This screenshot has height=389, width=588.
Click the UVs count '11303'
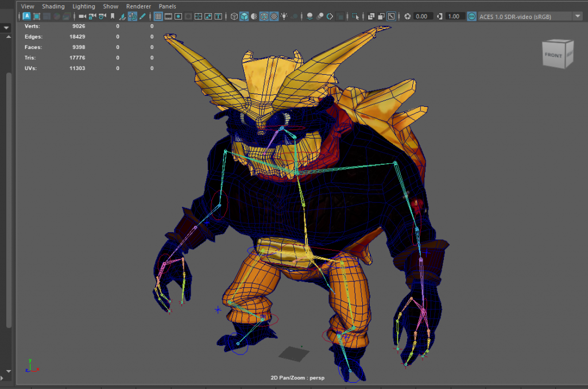78,68
